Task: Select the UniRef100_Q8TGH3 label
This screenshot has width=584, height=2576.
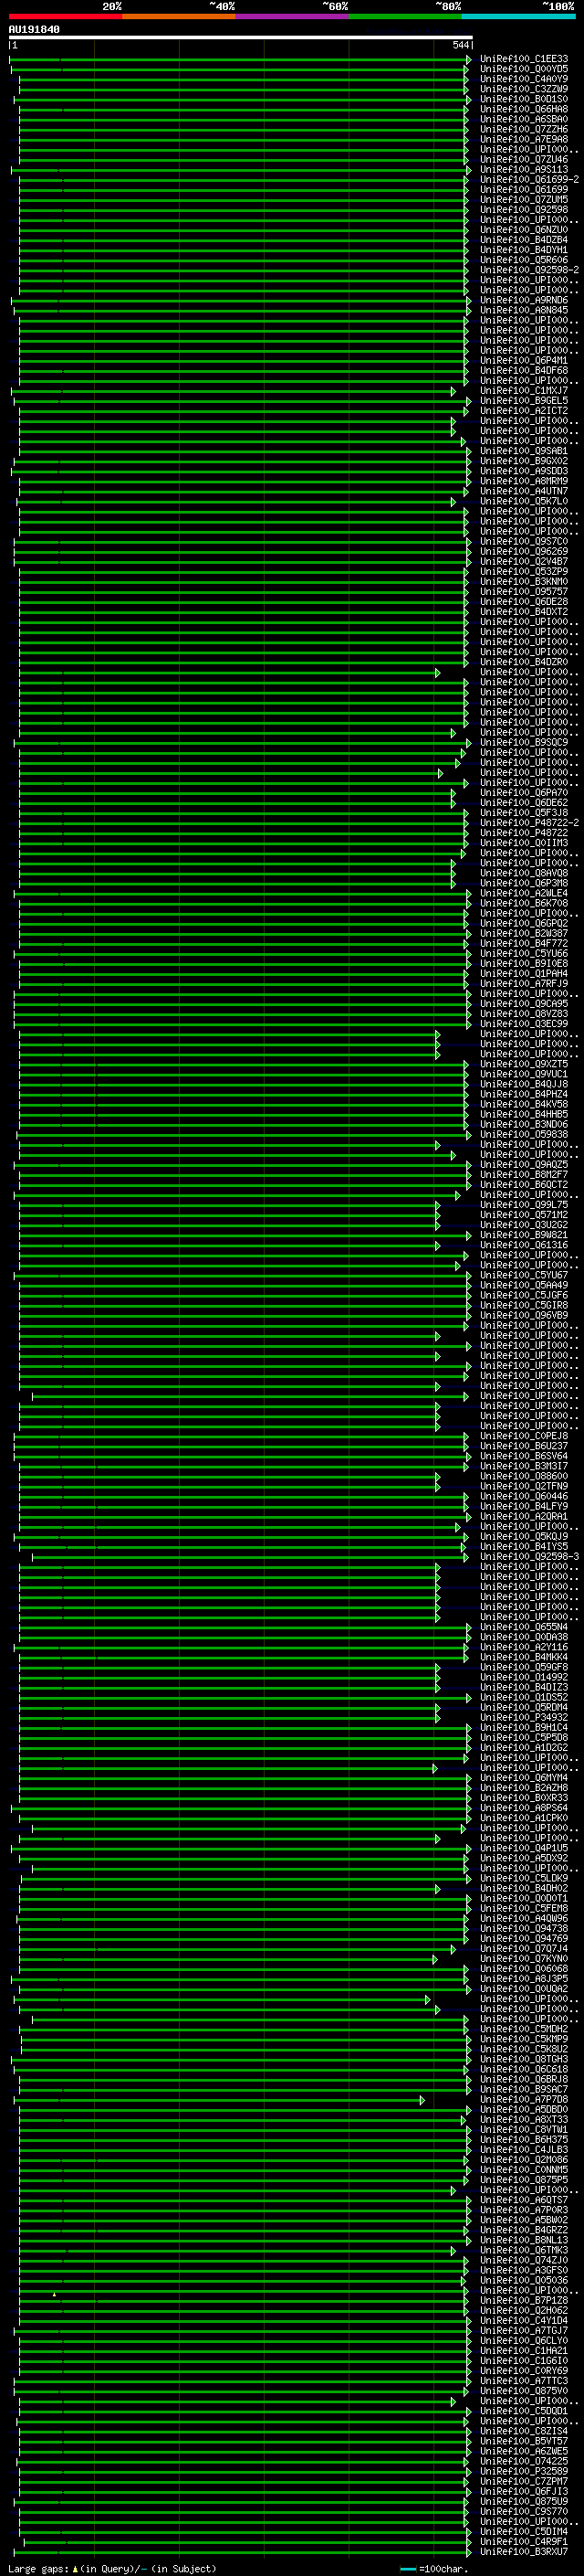Action: pyautogui.click(x=523, y=2059)
